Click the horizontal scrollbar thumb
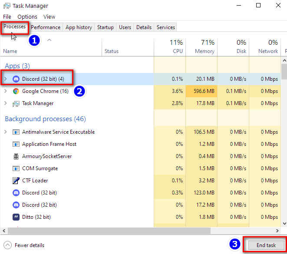 pyautogui.click(x=109, y=231)
